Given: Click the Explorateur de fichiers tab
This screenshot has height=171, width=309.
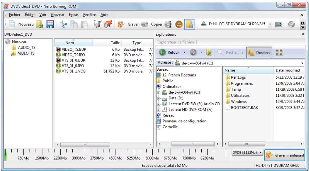Looking at the screenshot, I should click(x=176, y=42).
